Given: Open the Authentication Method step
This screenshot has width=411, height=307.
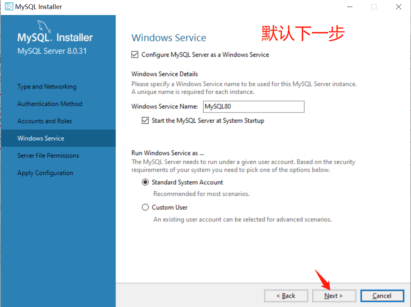Looking at the screenshot, I should pos(50,104).
